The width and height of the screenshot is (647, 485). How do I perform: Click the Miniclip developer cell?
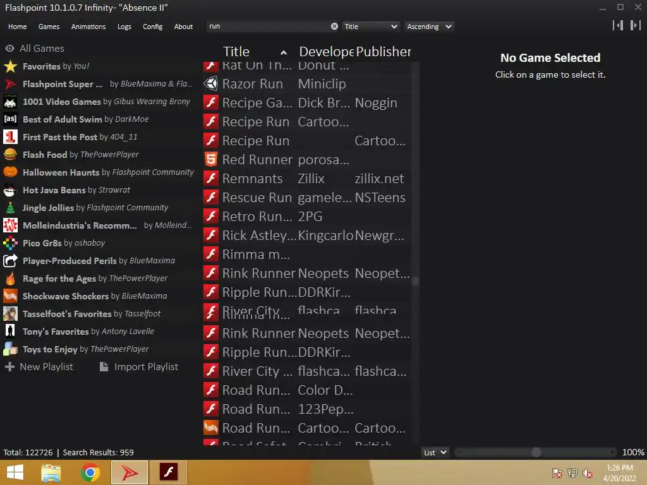[322, 84]
